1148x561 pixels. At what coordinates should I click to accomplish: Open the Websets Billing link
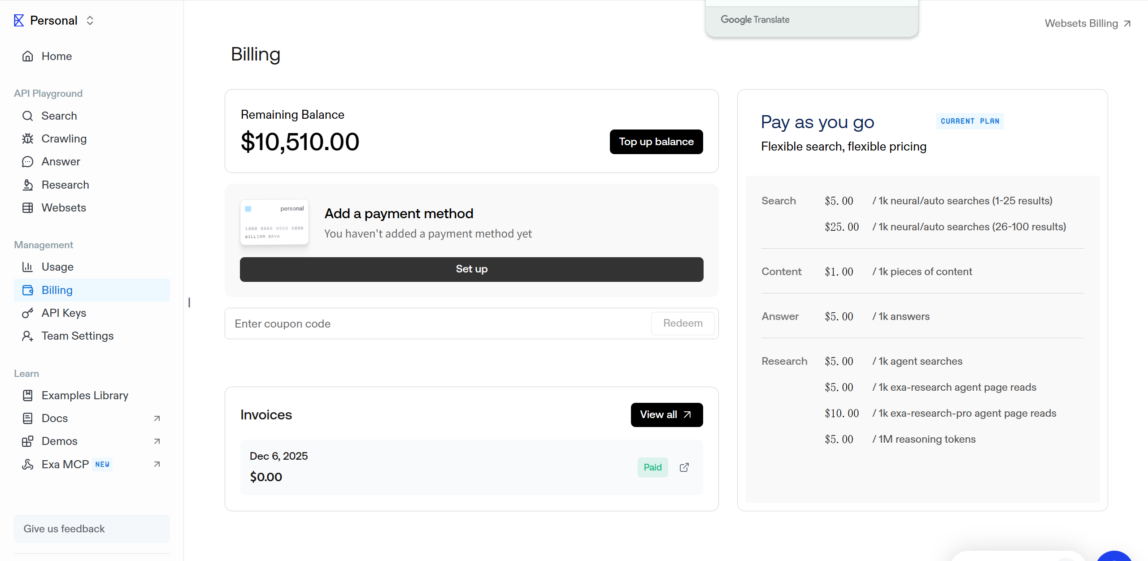click(x=1088, y=24)
